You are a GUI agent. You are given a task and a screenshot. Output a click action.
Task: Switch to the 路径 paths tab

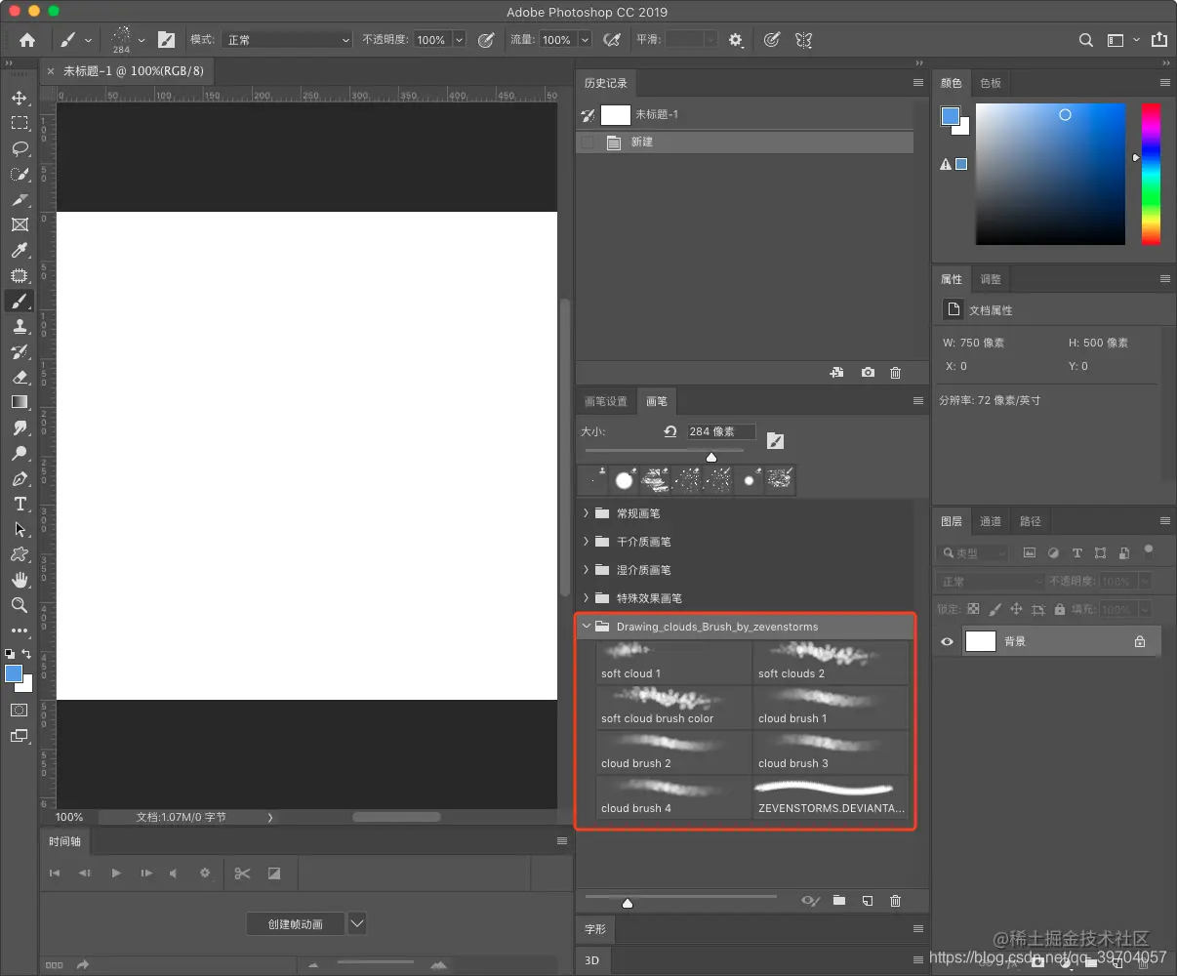[1031, 521]
